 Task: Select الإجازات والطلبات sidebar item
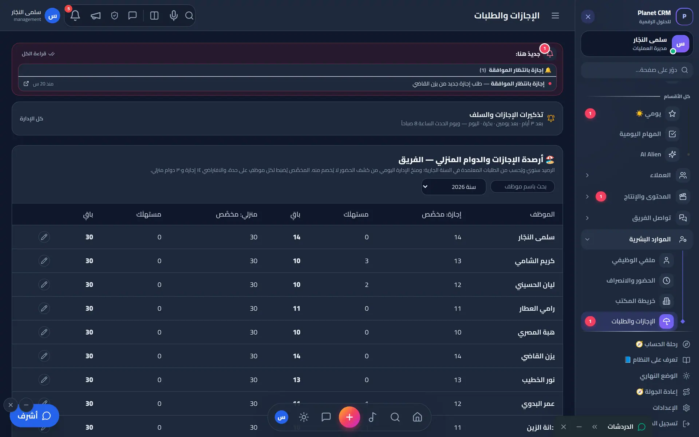point(629,321)
